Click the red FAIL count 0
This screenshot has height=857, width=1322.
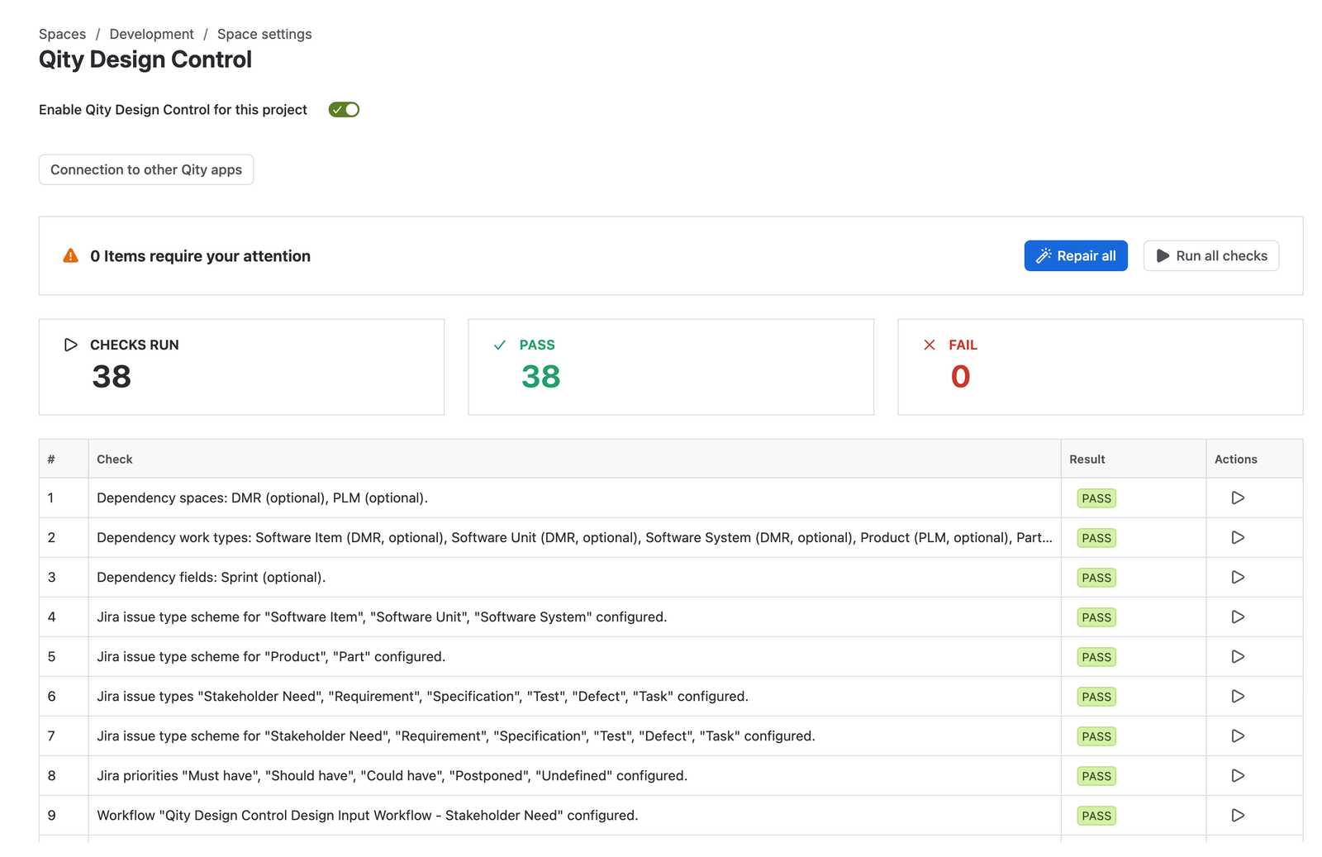[x=960, y=377]
